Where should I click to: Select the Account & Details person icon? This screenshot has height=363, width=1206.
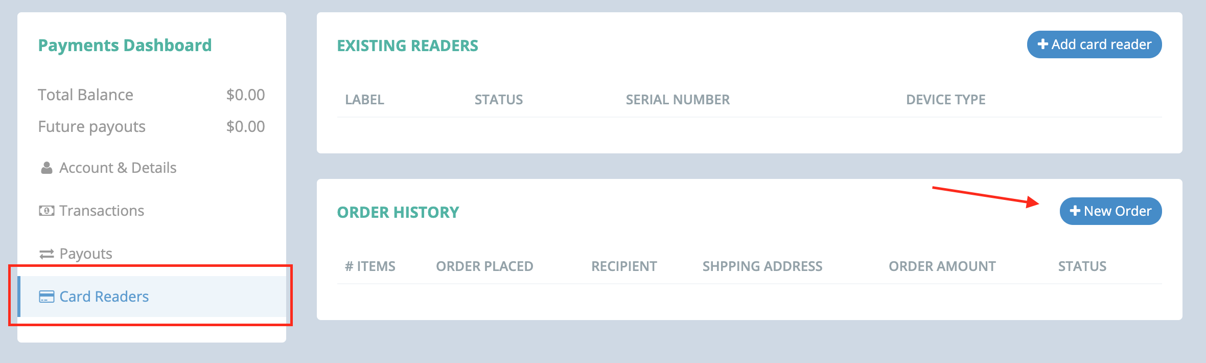coord(47,167)
